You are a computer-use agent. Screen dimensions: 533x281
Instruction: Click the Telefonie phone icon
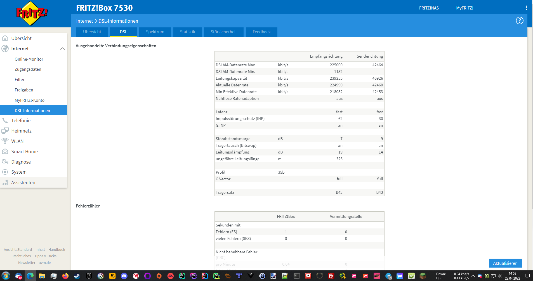point(5,121)
